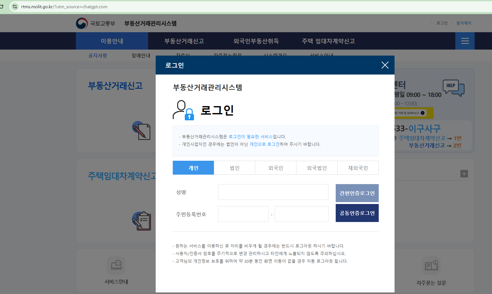Open the 원격제어 link at top right
This screenshot has height=294, width=492.
(x=464, y=23)
